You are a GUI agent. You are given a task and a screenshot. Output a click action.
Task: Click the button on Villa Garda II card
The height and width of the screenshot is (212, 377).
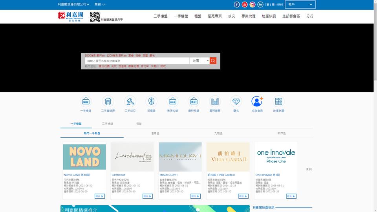click(x=243, y=196)
